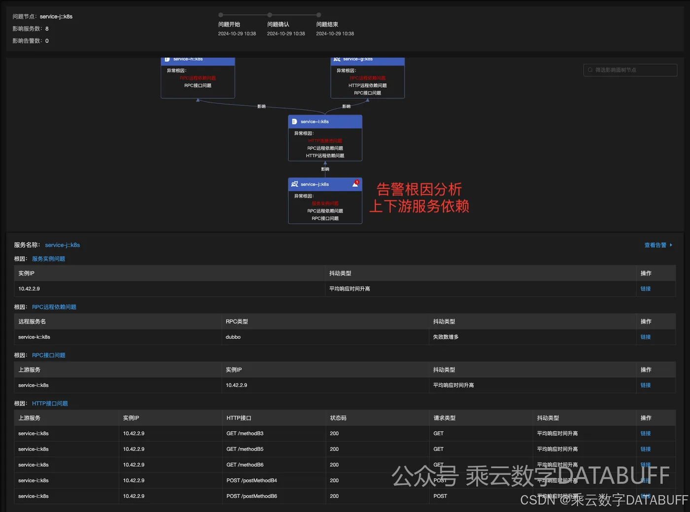
Task: Click 链接 in the service-k::k8s dubbo row
Action: pos(646,337)
